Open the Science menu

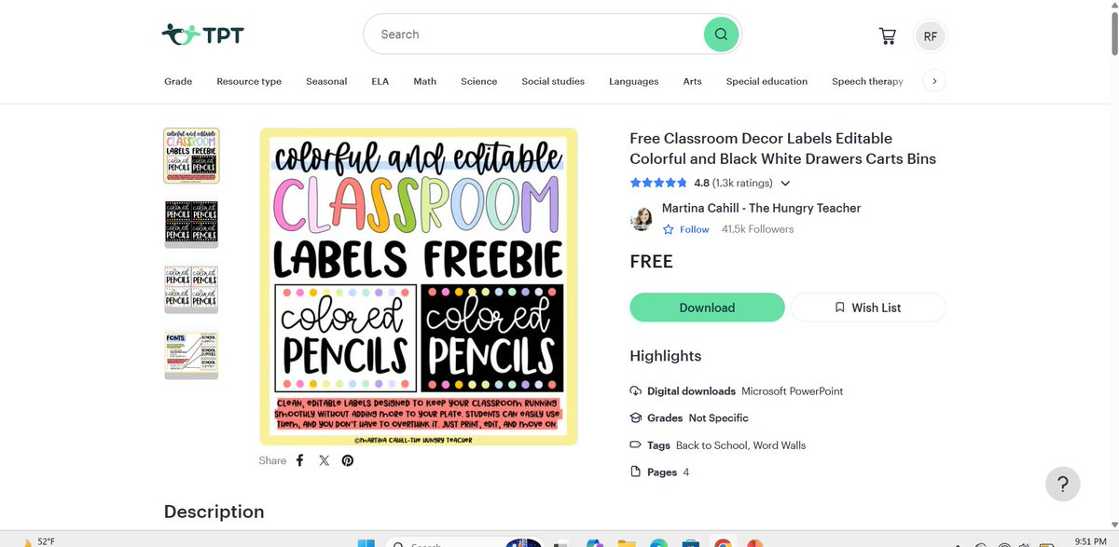(479, 81)
